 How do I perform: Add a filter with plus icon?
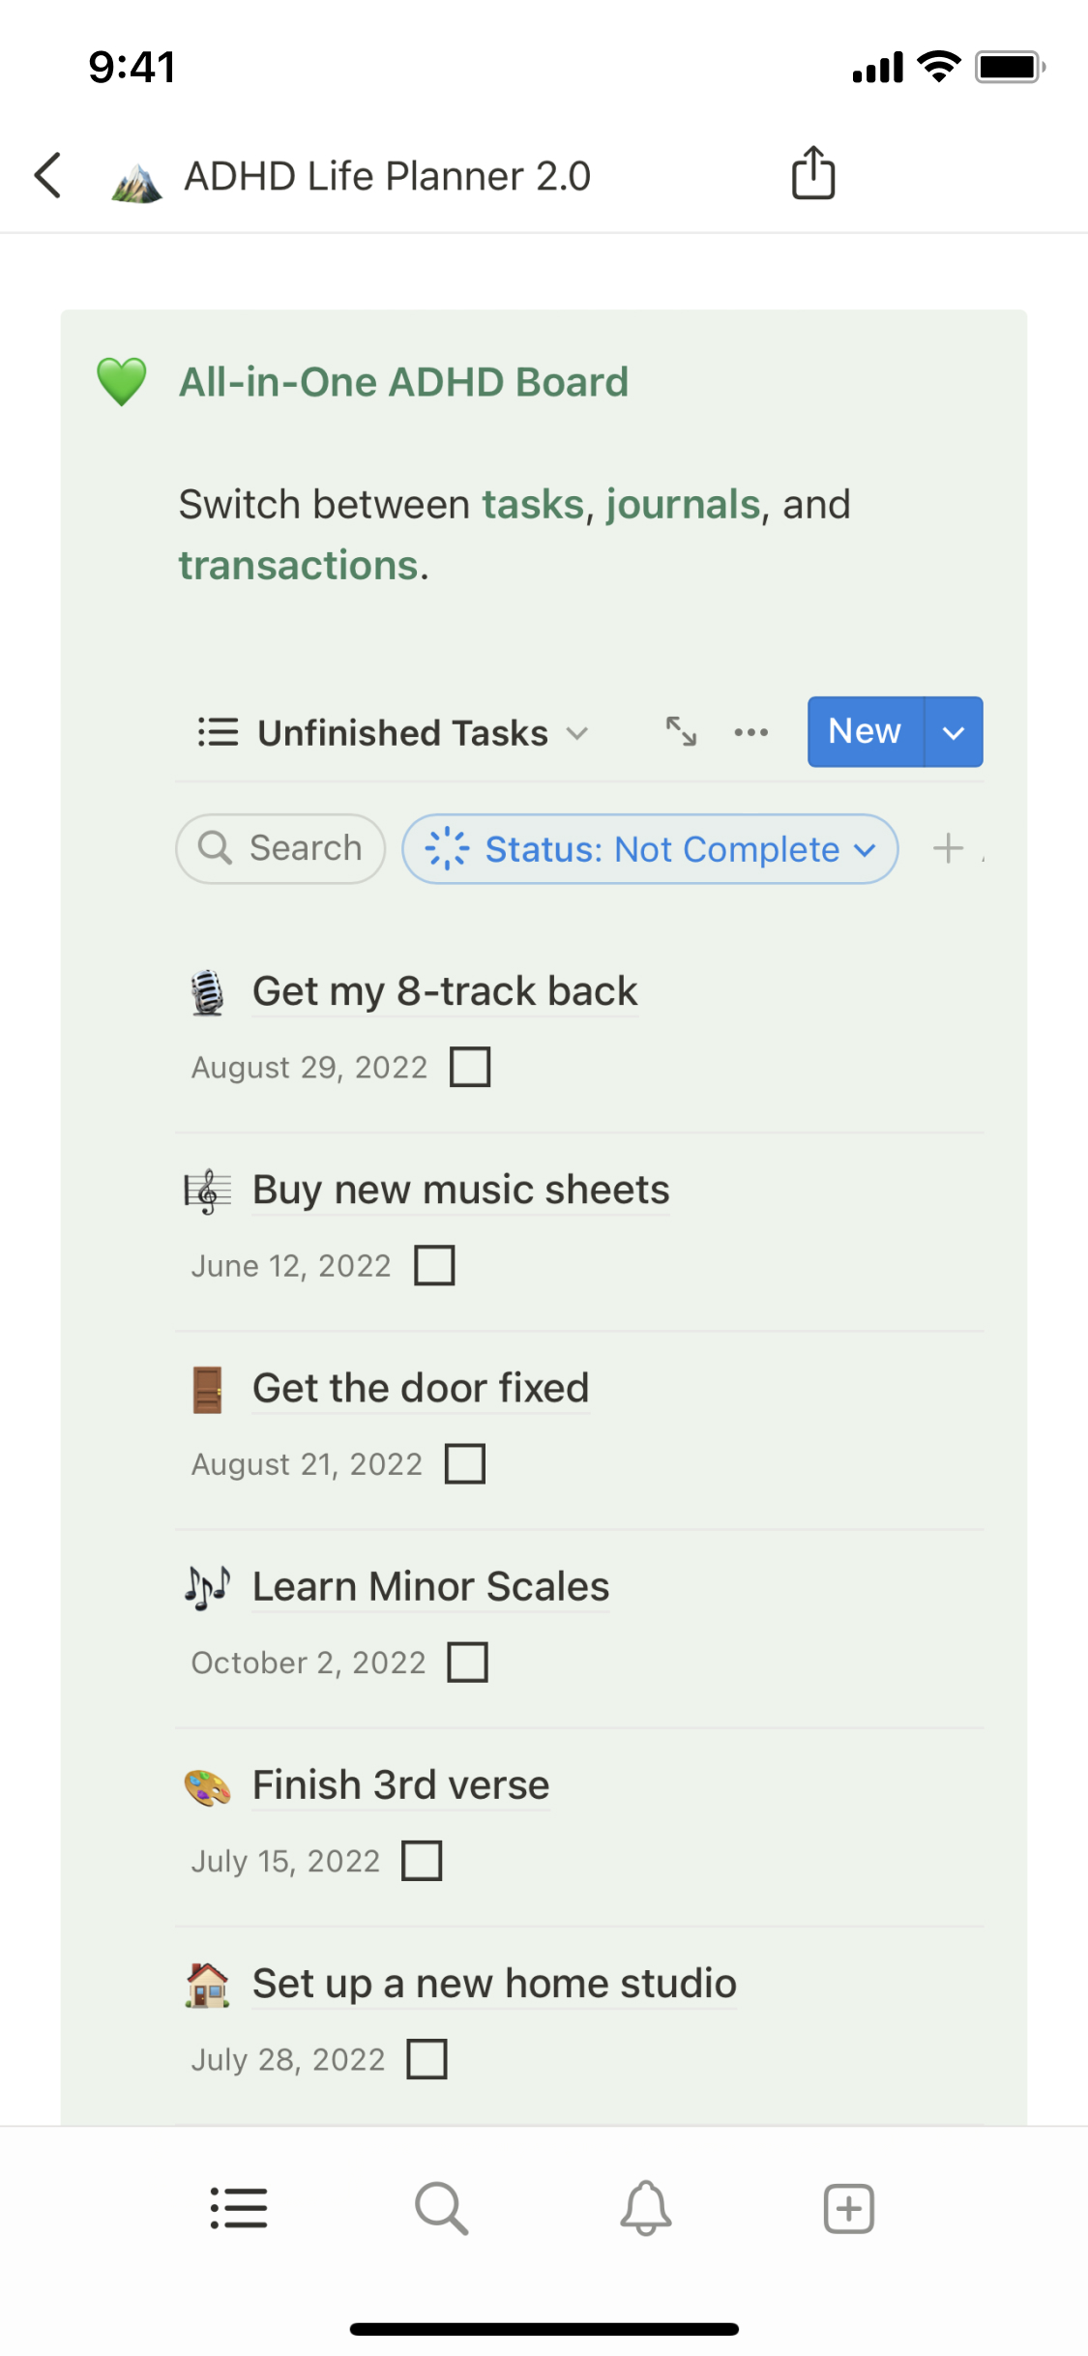click(948, 848)
